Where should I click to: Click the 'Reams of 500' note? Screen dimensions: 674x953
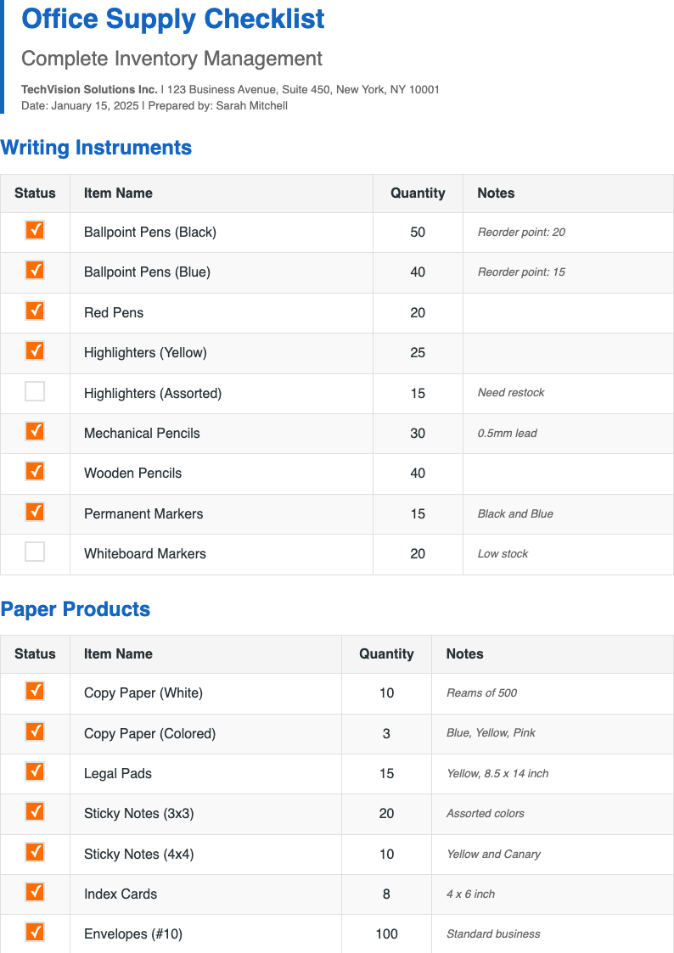481,693
